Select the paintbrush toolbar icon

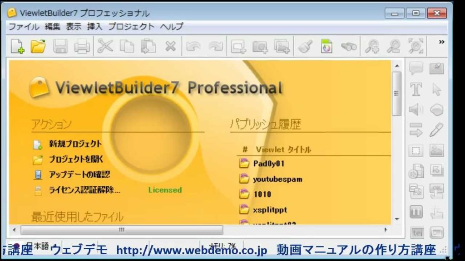[x=305, y=47]
